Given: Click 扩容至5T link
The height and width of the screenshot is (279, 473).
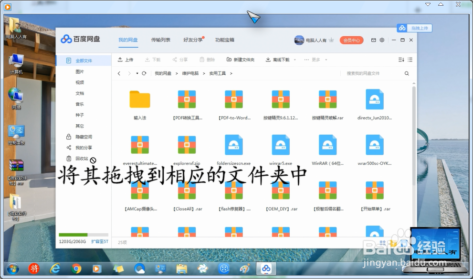Looking at the screenshot, I should 100,241.
